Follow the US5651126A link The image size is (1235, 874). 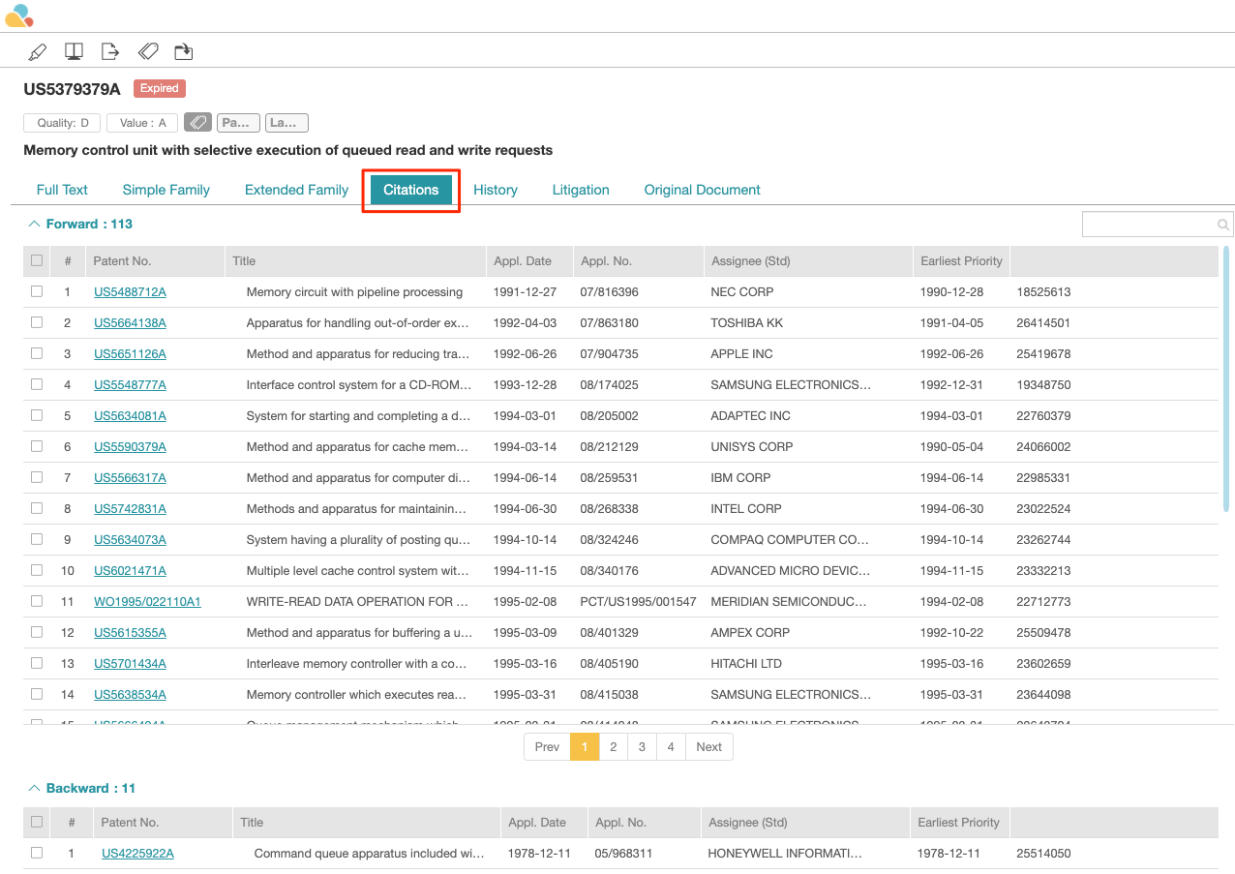click(130, 354)
